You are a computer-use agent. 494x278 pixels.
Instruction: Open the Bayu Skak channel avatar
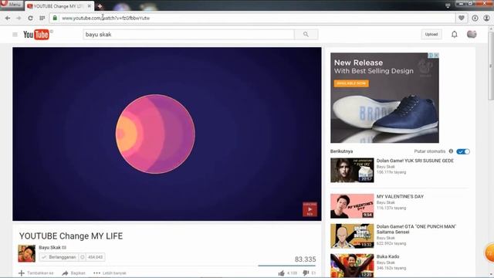27,253
